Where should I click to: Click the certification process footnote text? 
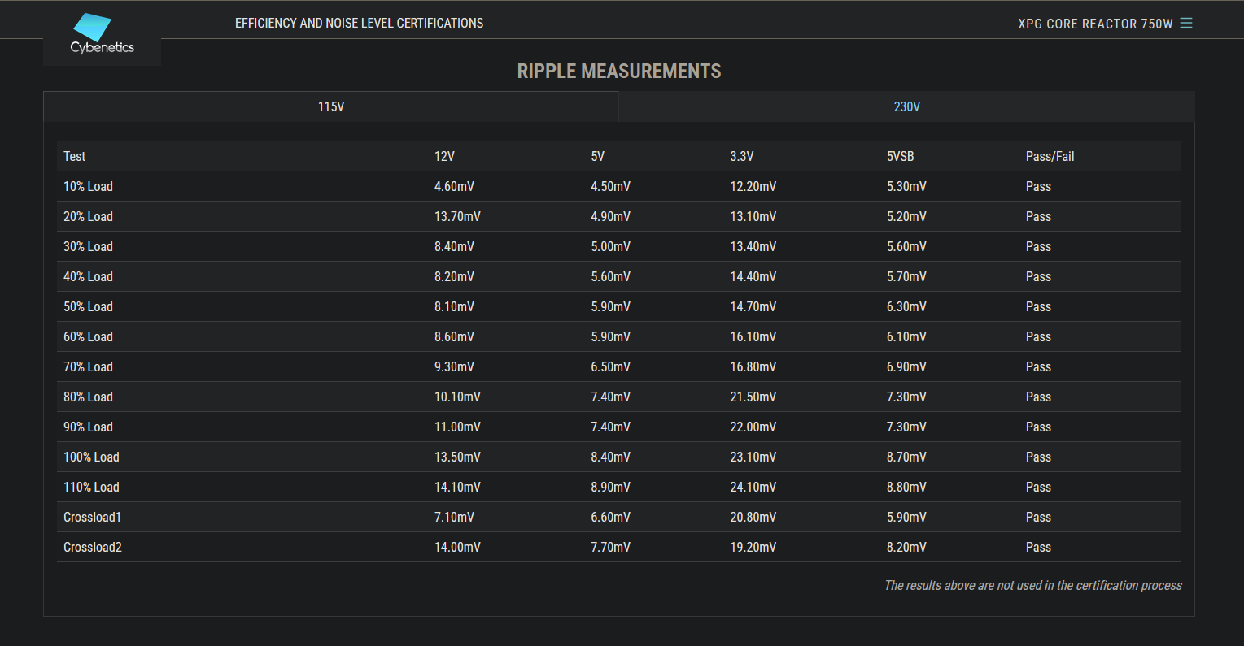(x=1032, y=585)
